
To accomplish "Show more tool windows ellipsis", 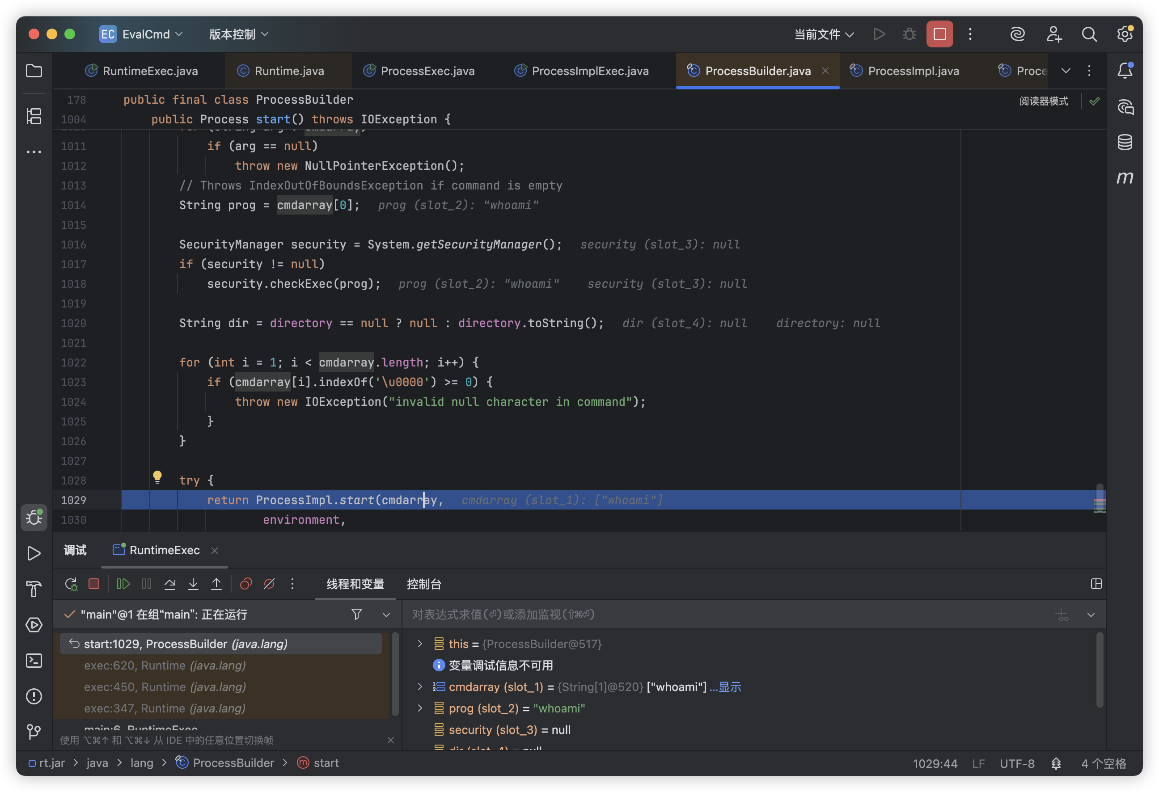I will tap(34, 152).
